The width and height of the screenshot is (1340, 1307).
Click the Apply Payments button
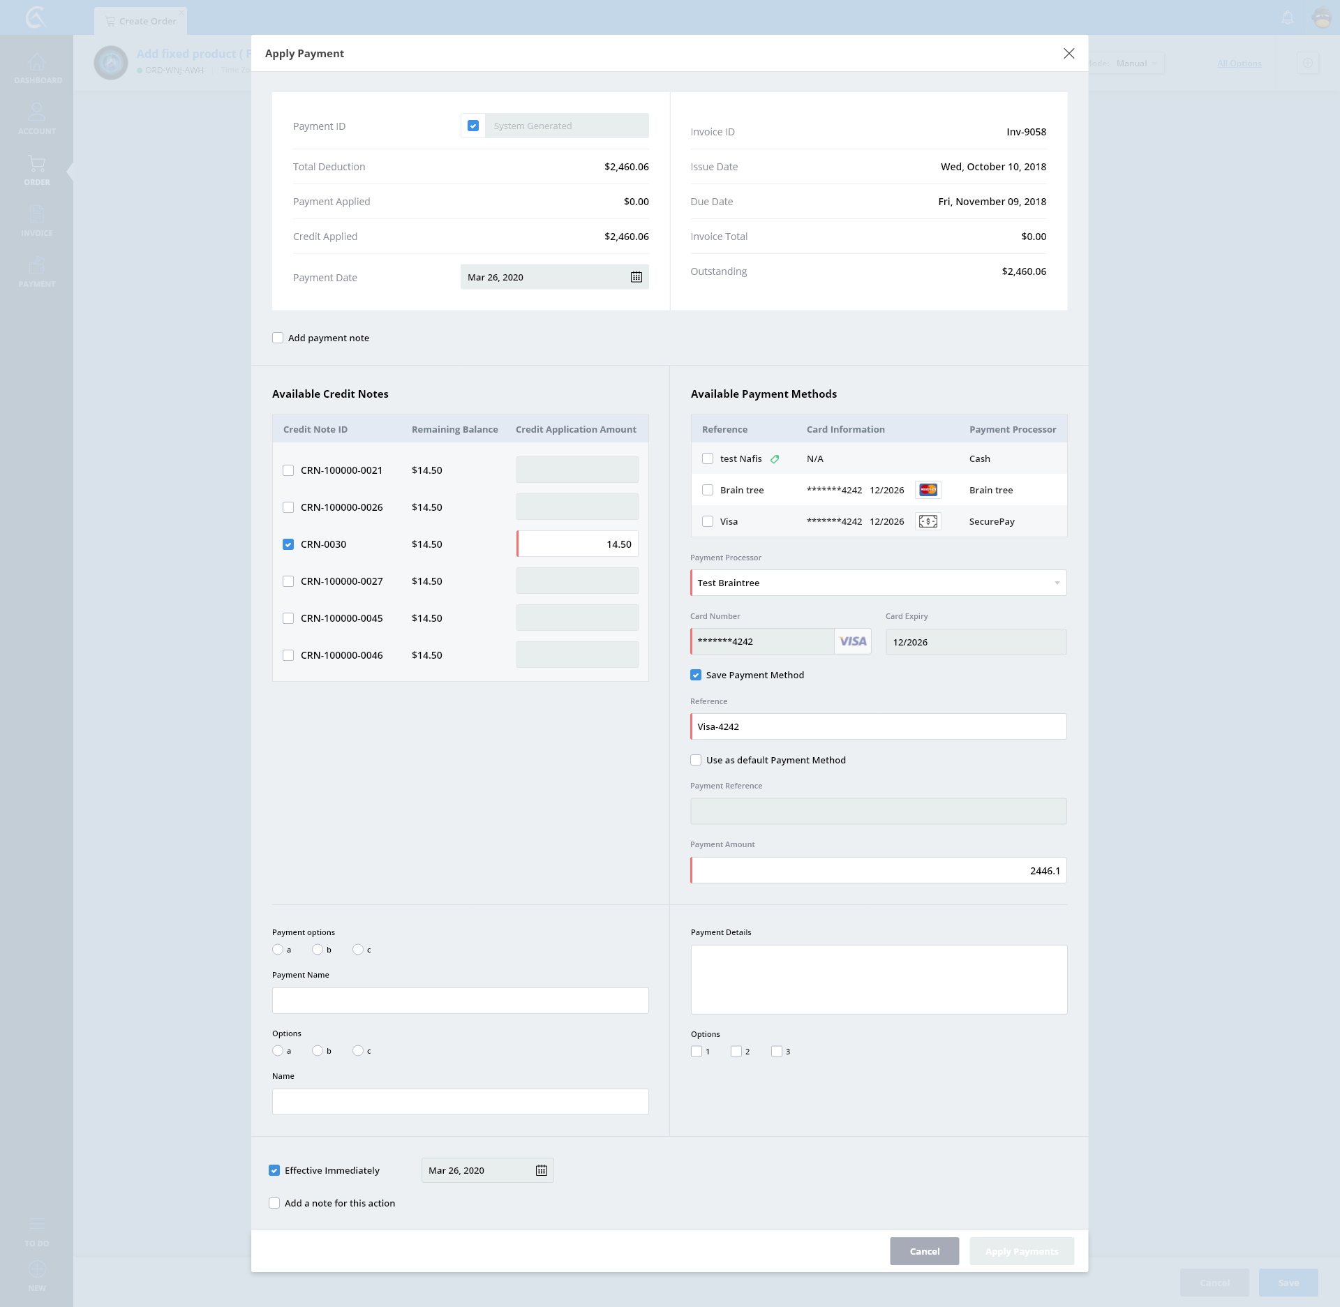coord(1021,1251)
